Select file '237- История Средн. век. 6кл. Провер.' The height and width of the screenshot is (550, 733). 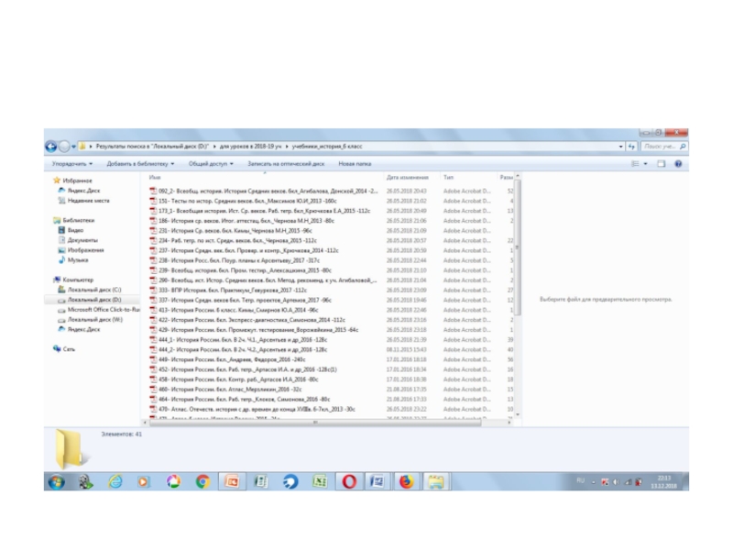point(248,250)
